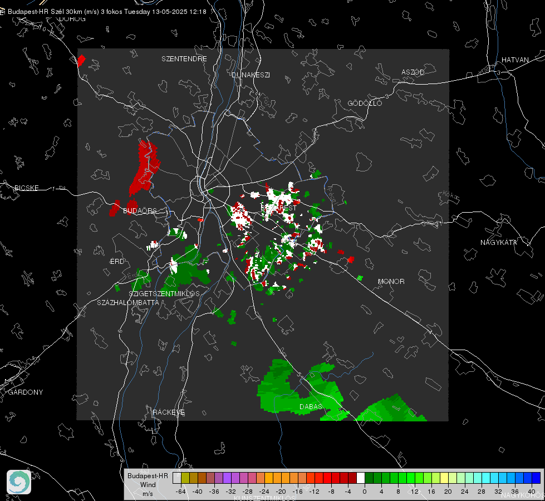The image size is (545, 501).
Task: Click the GÁRDONY town label
Action: pos(26,392)
